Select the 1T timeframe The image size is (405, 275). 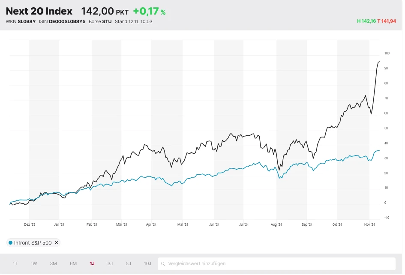click(x=15, y=263)
